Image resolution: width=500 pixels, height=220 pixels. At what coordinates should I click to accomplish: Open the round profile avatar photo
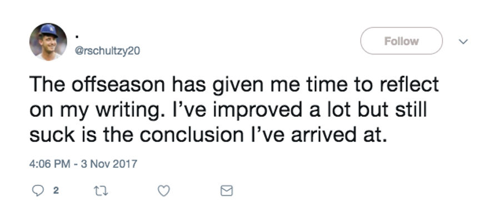(x=48, y=42)
